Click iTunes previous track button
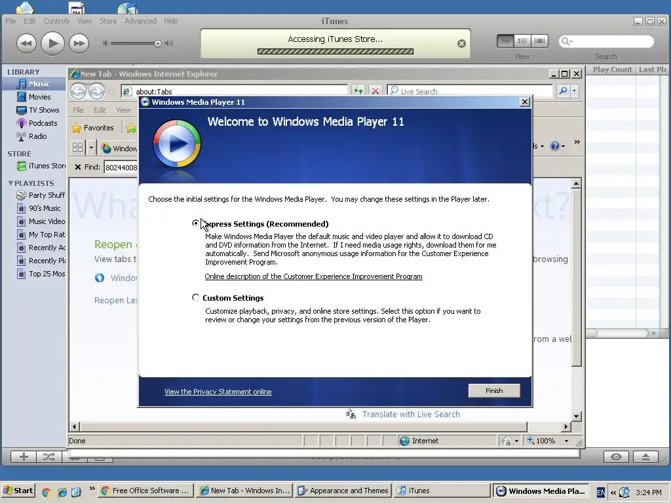This screenshot has width=671, height=503. pyautogui.click(x=26, y=43)
